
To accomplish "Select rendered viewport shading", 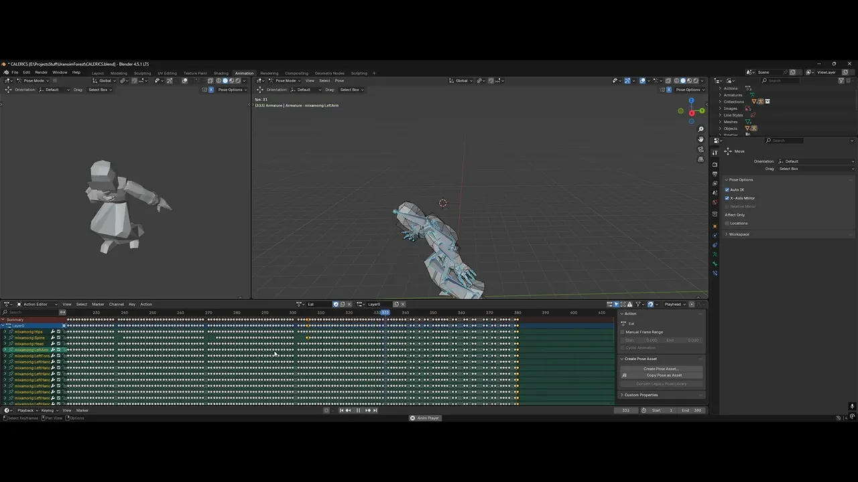I will tap(696, 80).
